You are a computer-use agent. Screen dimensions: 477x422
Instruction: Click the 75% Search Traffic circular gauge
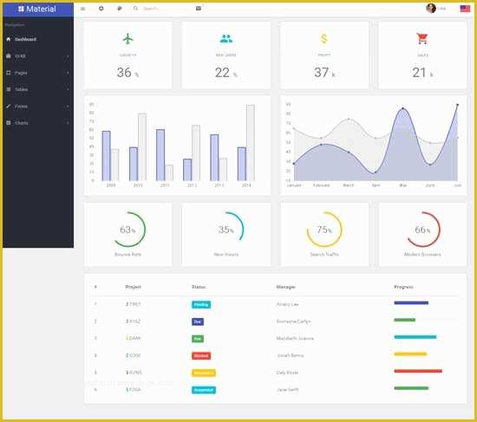324,230
